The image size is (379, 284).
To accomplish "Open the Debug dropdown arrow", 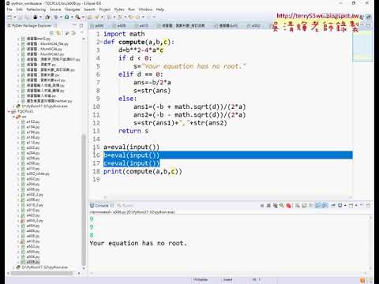I will click(61, 17).
